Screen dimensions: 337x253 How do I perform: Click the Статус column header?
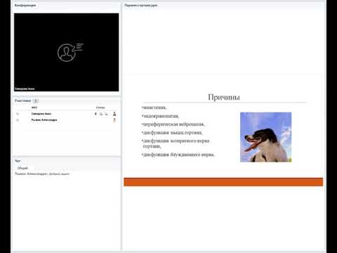click(100, 108)
